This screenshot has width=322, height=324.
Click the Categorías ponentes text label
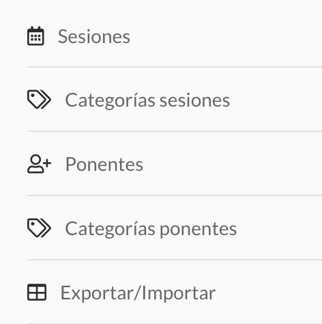[151, 229]
